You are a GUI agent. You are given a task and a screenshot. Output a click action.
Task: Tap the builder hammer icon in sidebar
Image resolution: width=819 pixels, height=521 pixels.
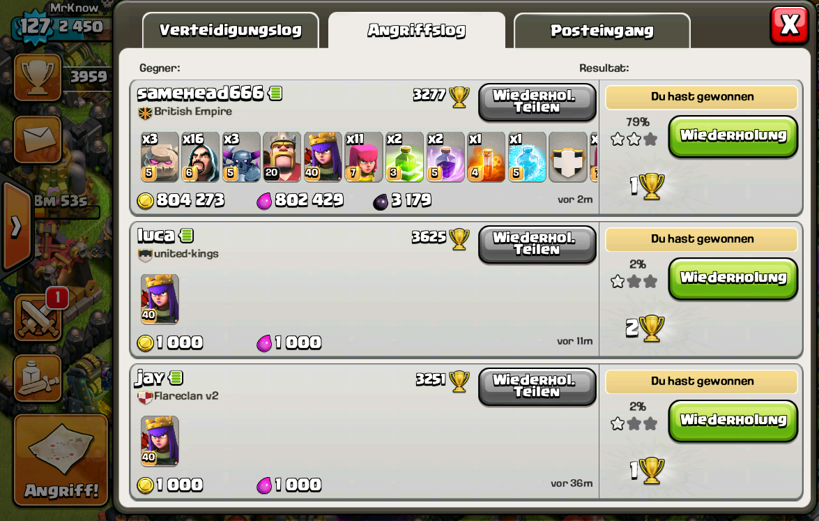(x=38, y=378)
